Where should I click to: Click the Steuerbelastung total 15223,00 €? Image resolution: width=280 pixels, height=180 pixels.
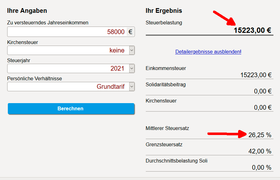click(252, 30)
